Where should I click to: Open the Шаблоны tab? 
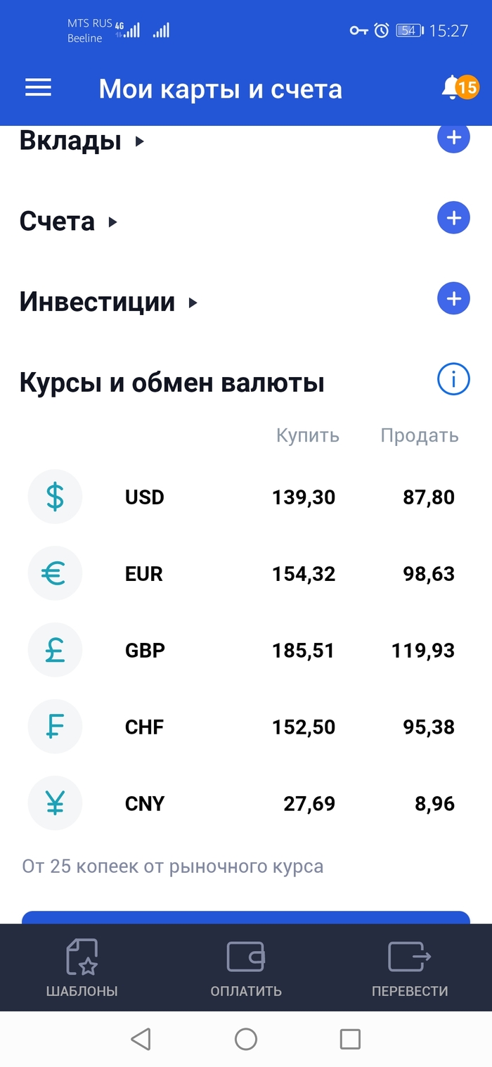point(82,969)
